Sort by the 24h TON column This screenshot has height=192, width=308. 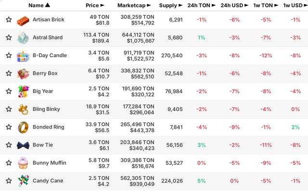[x=201, y=5]
